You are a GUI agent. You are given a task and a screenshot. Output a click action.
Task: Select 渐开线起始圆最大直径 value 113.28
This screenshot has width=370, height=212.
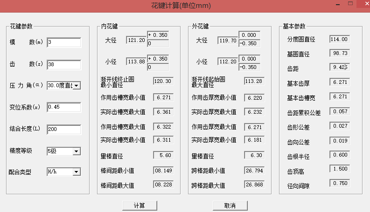click(x=254, y=81)
